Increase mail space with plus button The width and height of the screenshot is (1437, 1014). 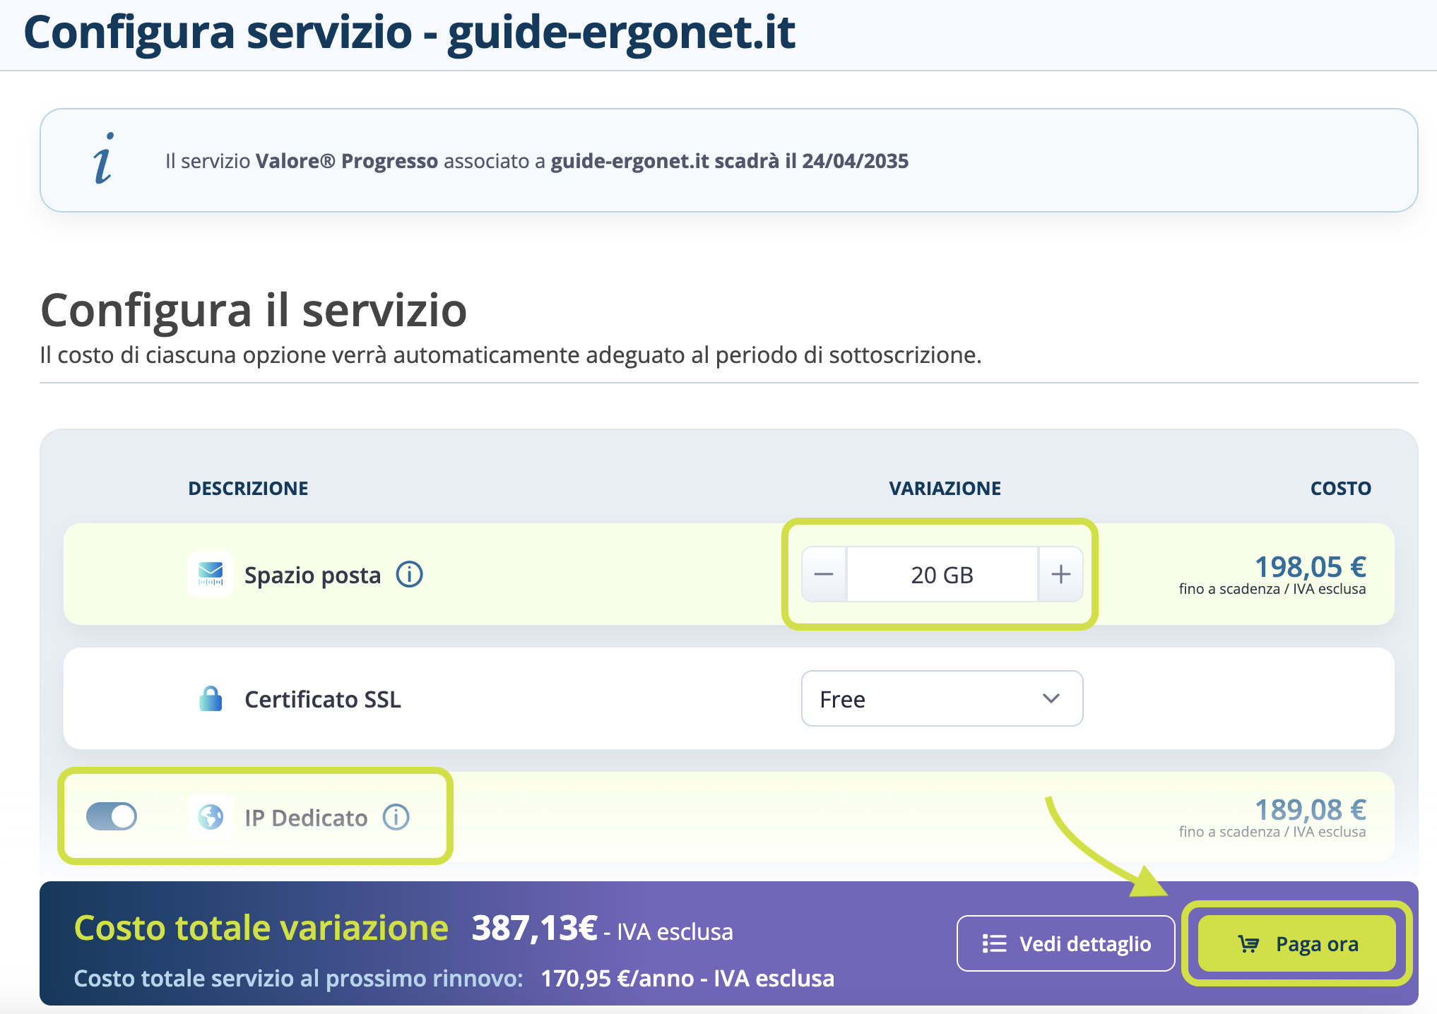1060,574
